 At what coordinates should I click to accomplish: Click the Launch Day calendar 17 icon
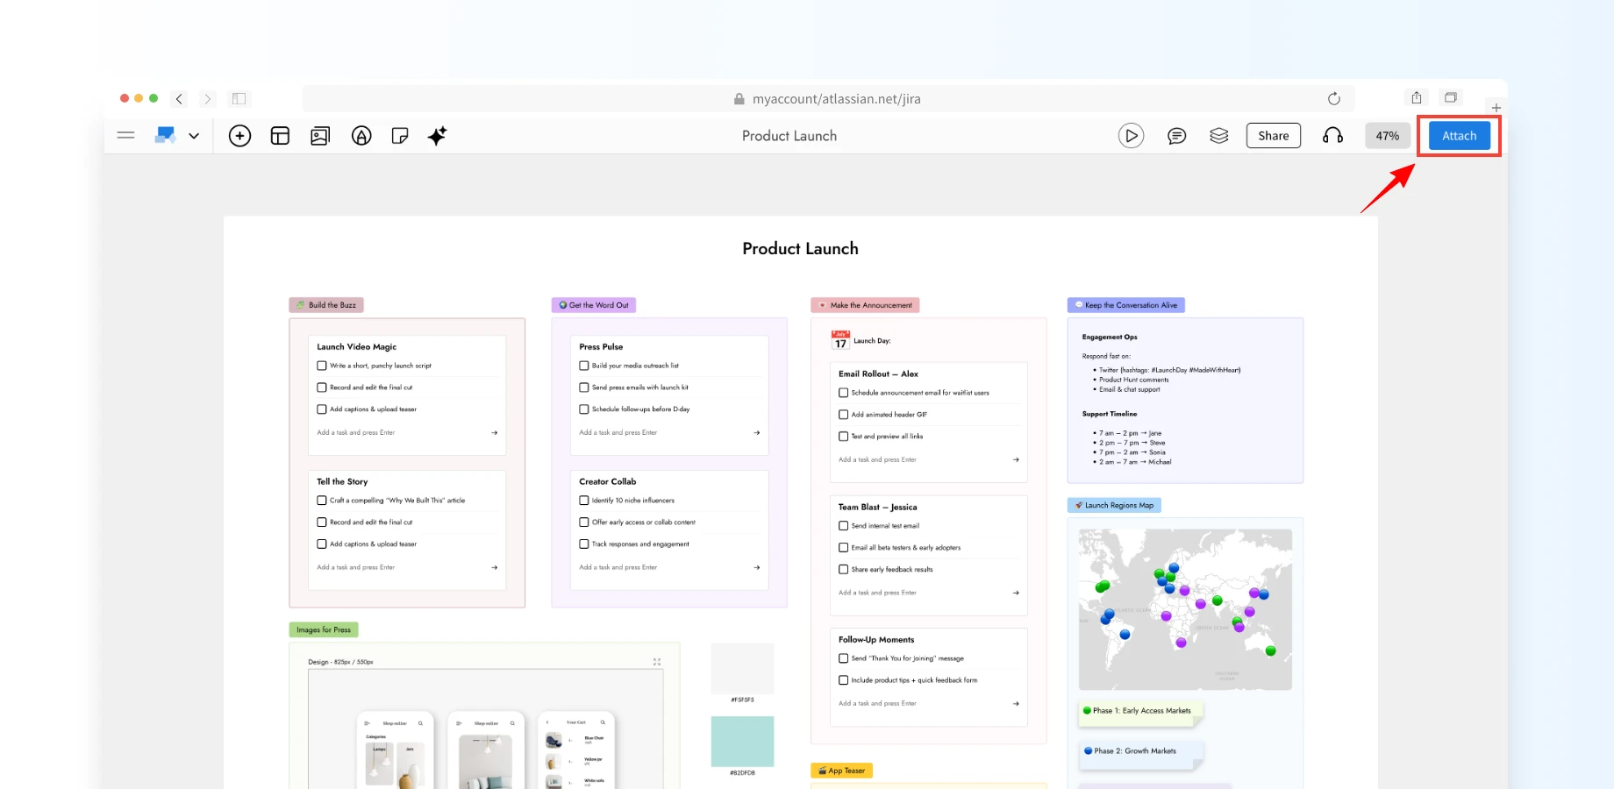tap(840, 339)
